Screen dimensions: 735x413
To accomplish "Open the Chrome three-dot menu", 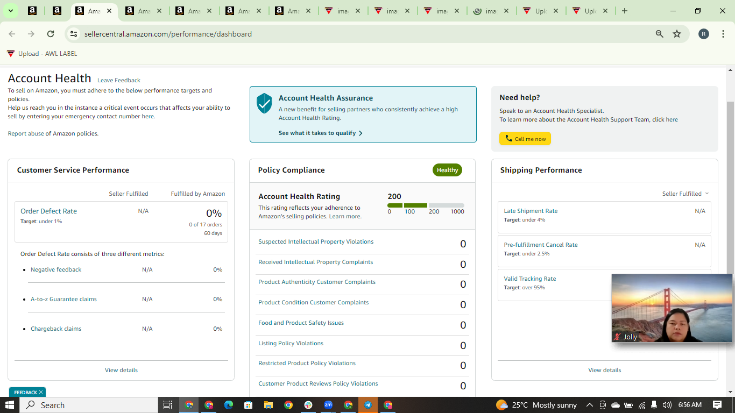I will pos(723,34).
